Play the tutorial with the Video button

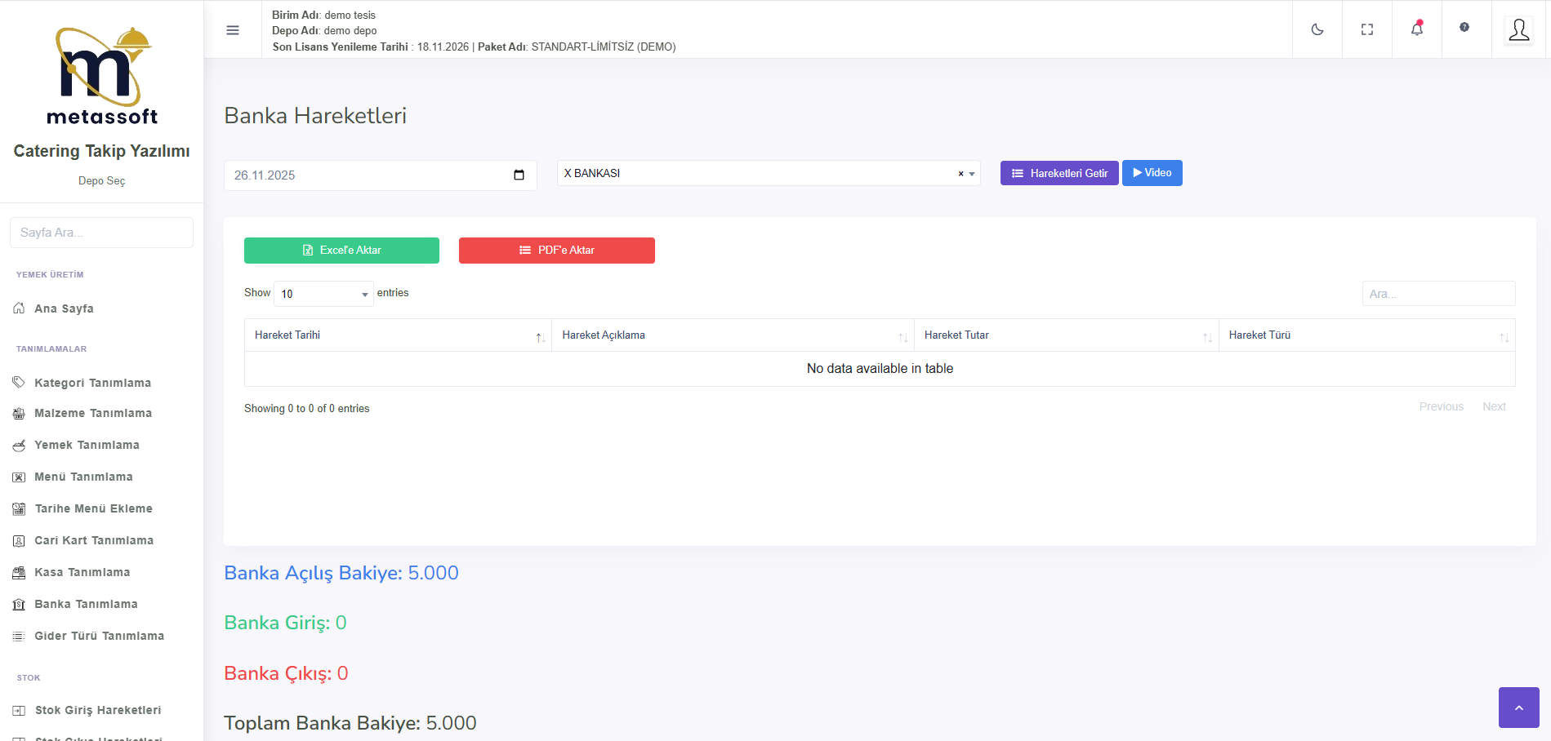[x=1152, y=173]
